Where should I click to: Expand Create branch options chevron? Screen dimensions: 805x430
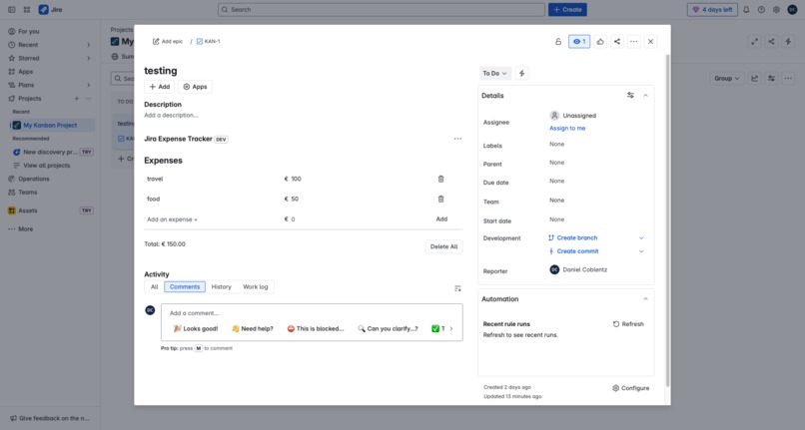(x=641, y=238)
